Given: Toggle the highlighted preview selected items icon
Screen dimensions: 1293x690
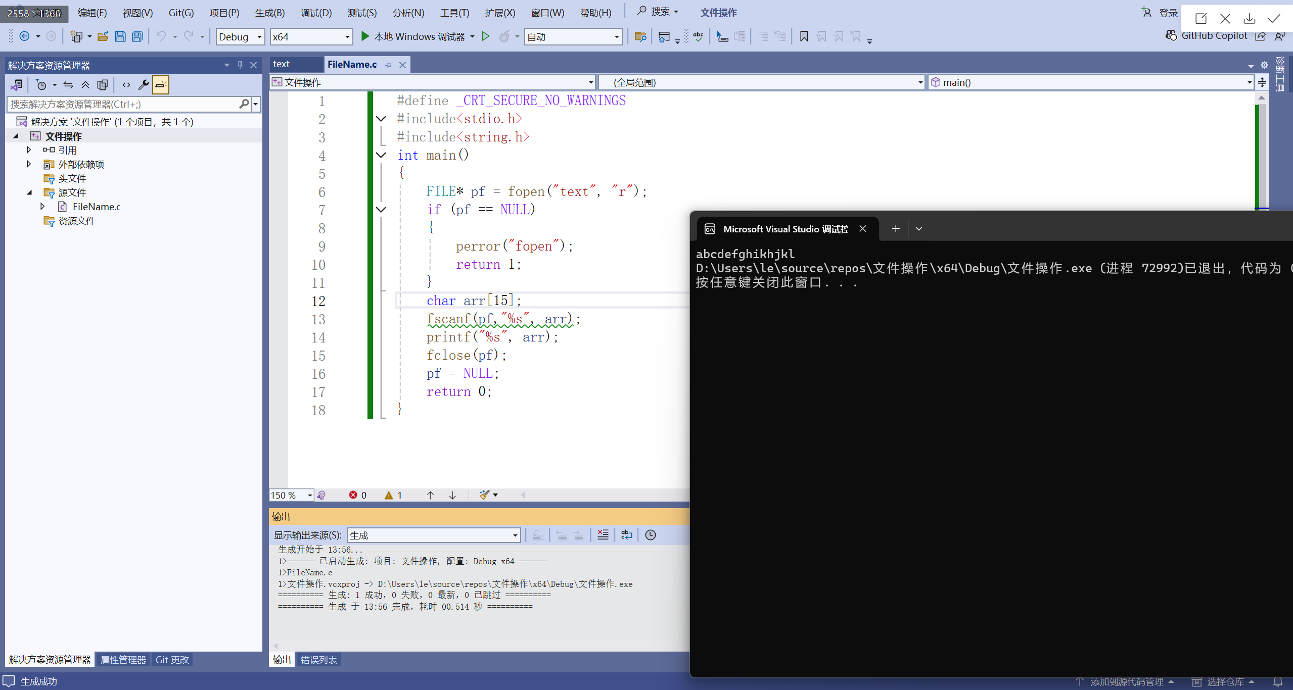Looking at the screenshot, I should tap(161, 85).
